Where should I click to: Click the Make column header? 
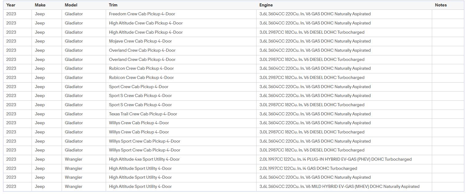click(40, 5)
